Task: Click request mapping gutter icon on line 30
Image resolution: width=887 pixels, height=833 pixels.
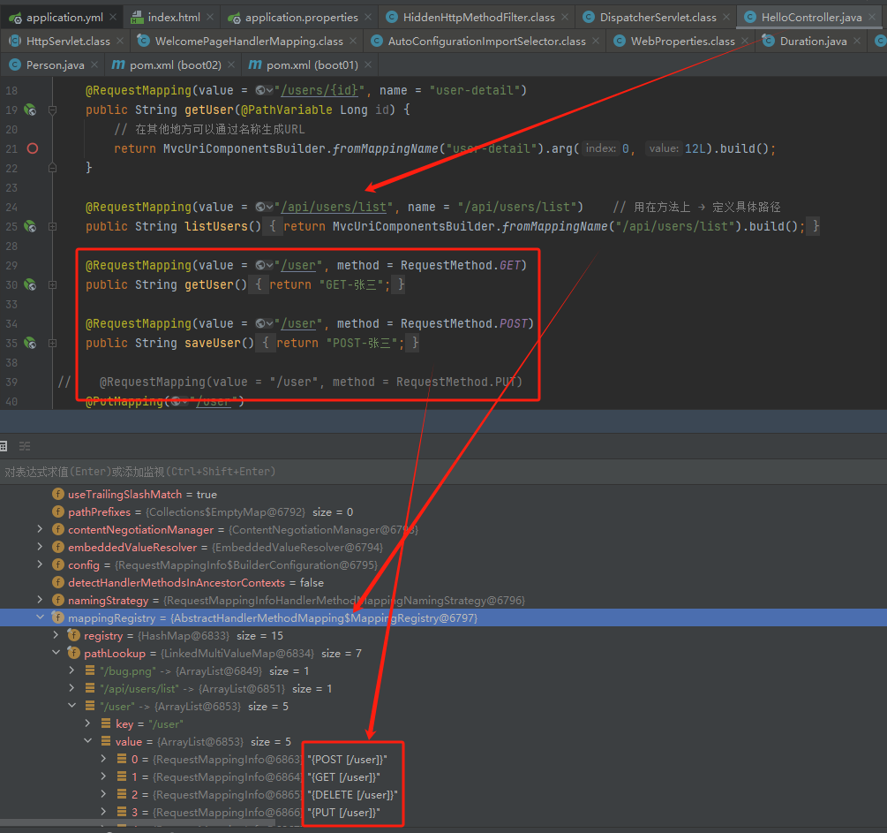Action: (30, 284)
